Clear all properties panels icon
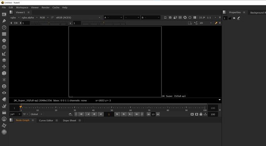The image size is (266, 146). (234, 18)
